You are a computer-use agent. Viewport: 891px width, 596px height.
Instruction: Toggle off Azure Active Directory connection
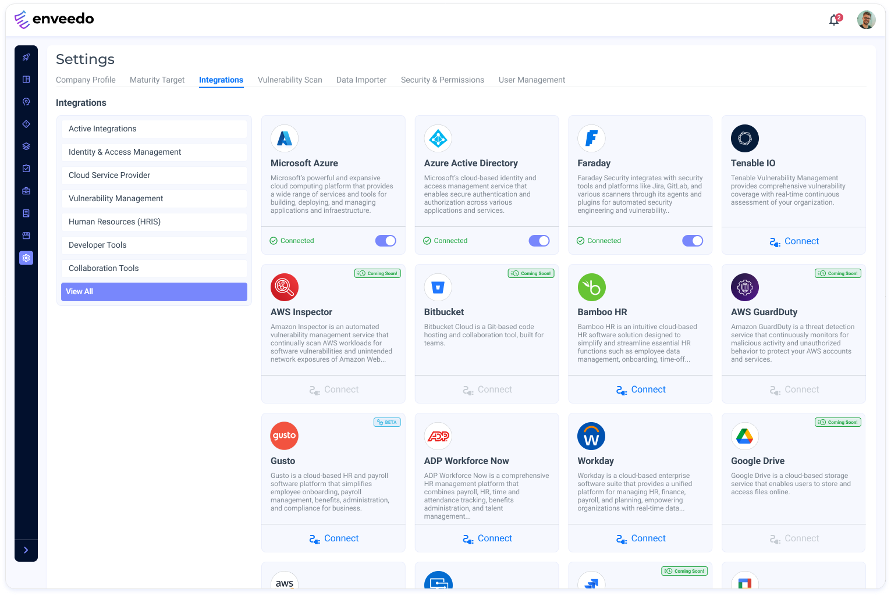point(539,241)
